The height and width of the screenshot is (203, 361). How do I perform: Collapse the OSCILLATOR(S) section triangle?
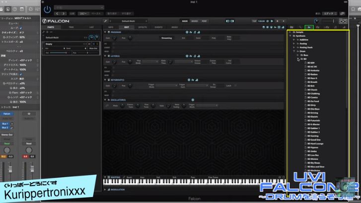click(105, 100)
